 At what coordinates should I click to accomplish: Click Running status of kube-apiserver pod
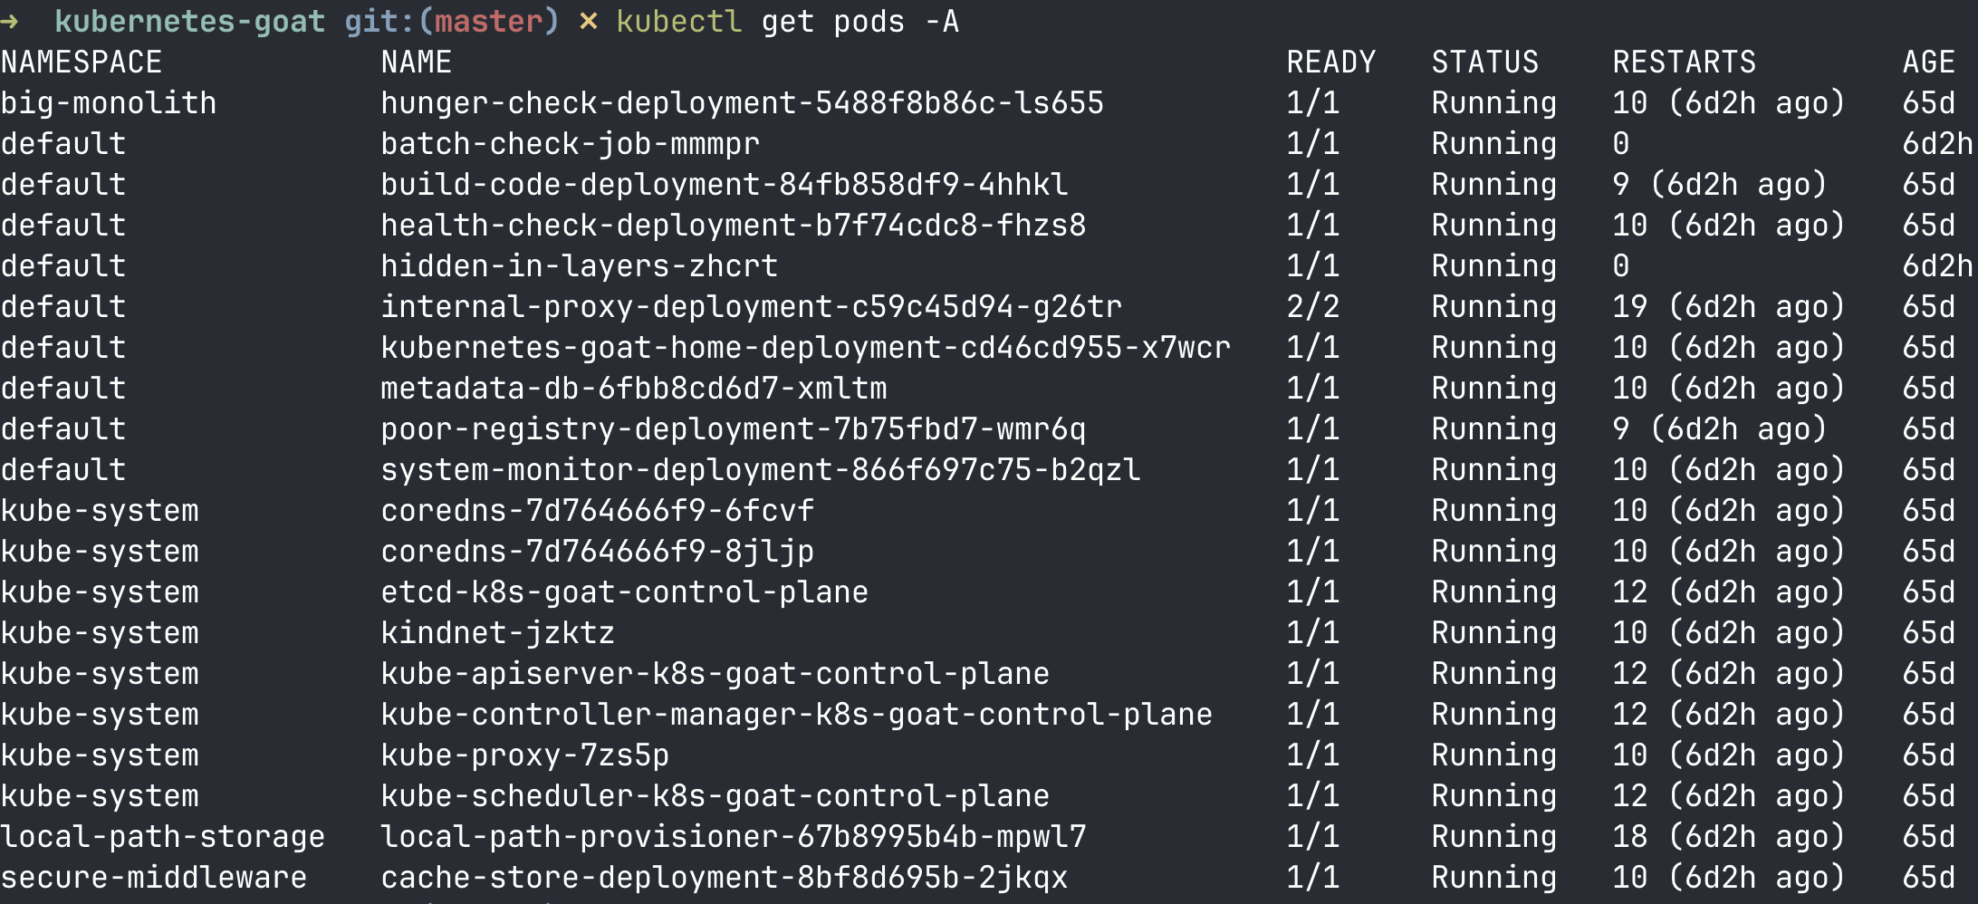pos(1493,673)
